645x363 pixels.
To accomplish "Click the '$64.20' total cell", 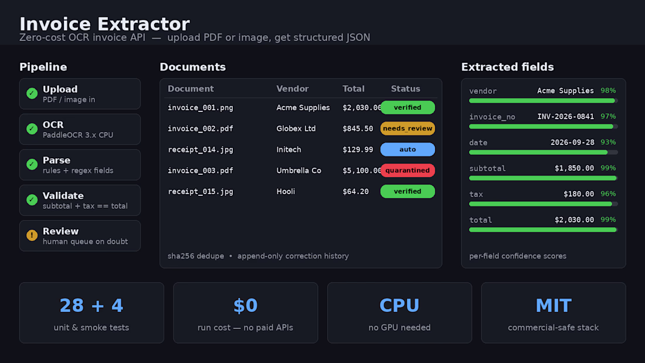I will [356, 192].
